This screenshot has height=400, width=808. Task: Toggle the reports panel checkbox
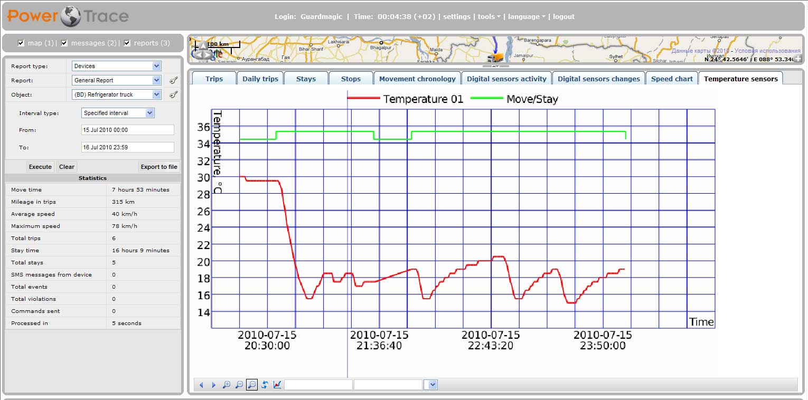point(127,43)
